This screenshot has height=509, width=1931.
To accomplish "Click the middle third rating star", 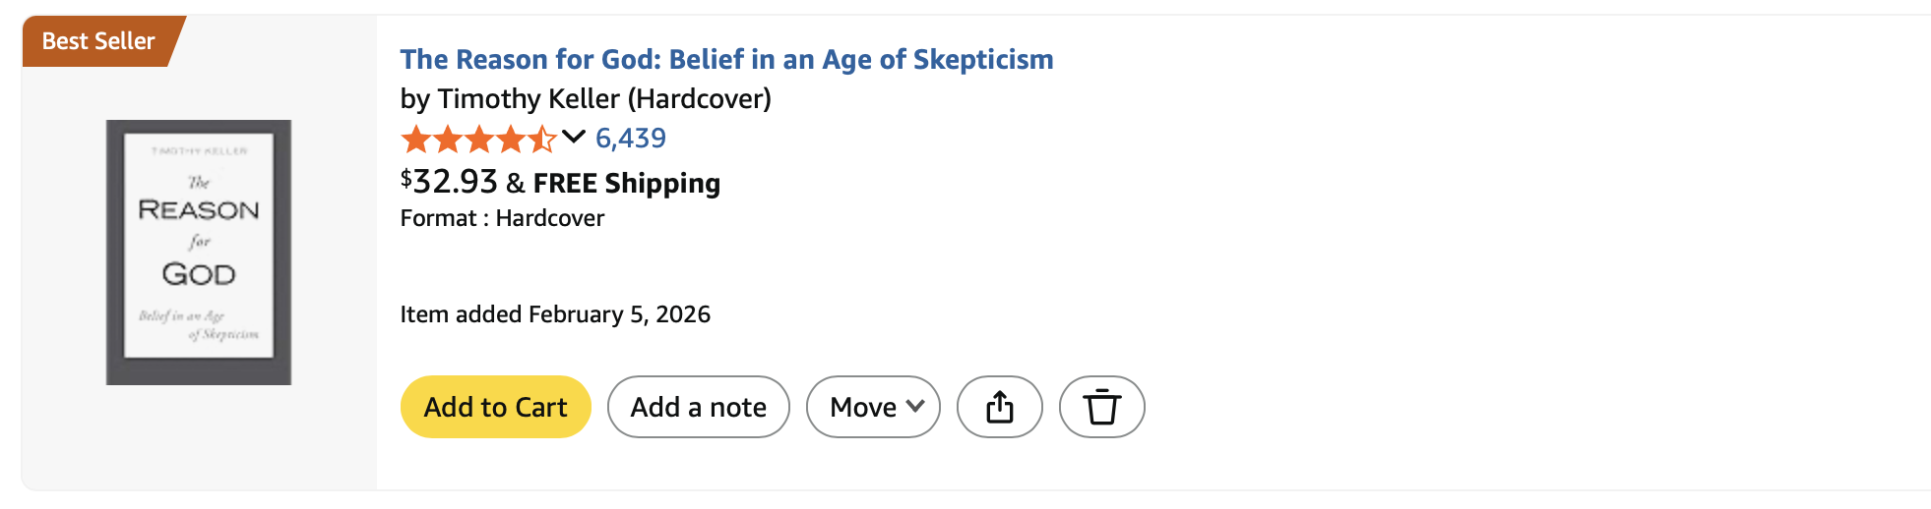I will point(479,140).
